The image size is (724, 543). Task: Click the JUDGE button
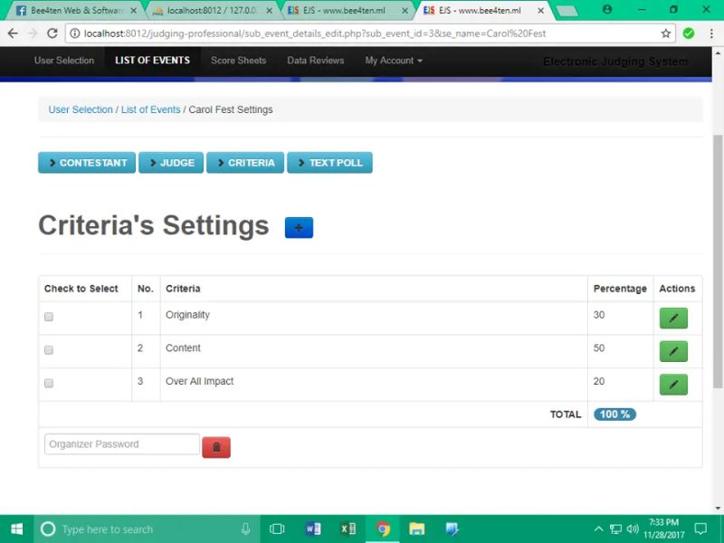coord(171,163)
